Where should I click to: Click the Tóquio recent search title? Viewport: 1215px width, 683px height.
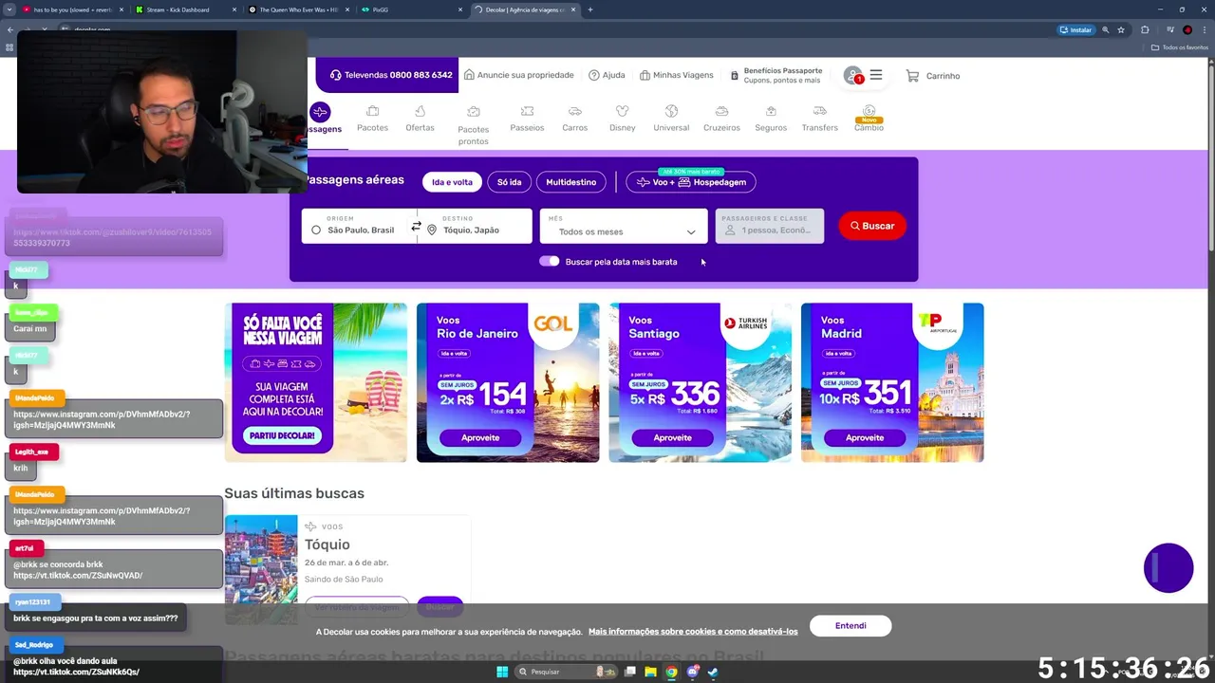point(327,545)
